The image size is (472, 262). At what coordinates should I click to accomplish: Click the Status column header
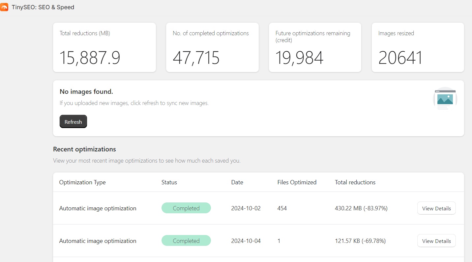169,182
